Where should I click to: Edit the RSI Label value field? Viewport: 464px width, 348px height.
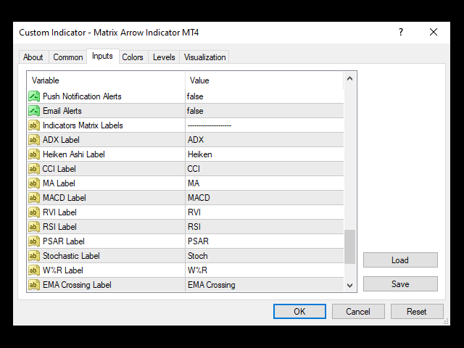(264, 227)
